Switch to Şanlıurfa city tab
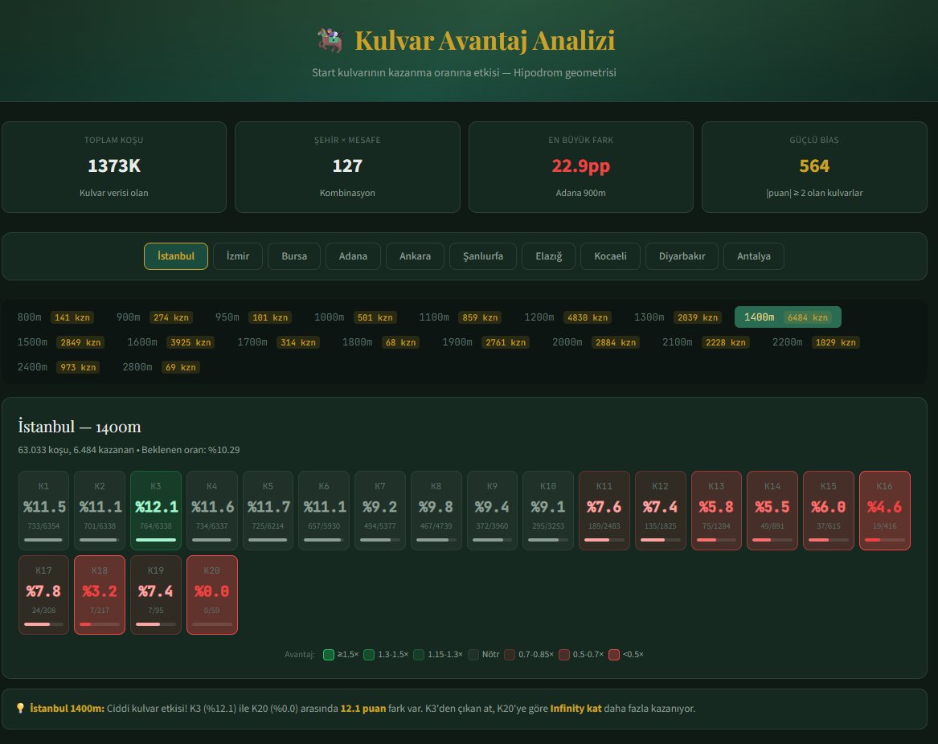This screenshot has height=744, width=938. click(483, 256)
